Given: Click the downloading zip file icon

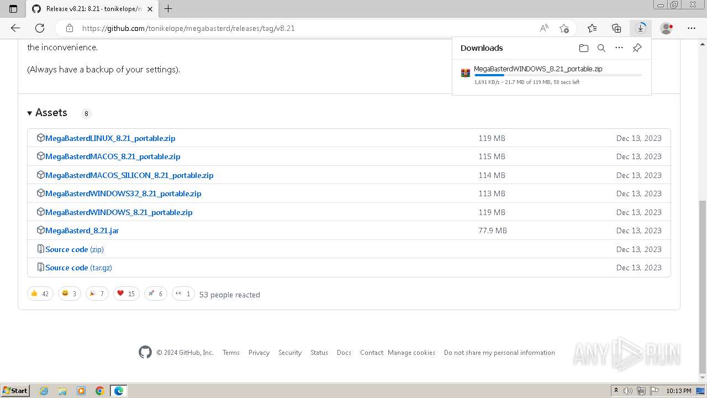Looking at the screenshot, I should pos(466,73).
